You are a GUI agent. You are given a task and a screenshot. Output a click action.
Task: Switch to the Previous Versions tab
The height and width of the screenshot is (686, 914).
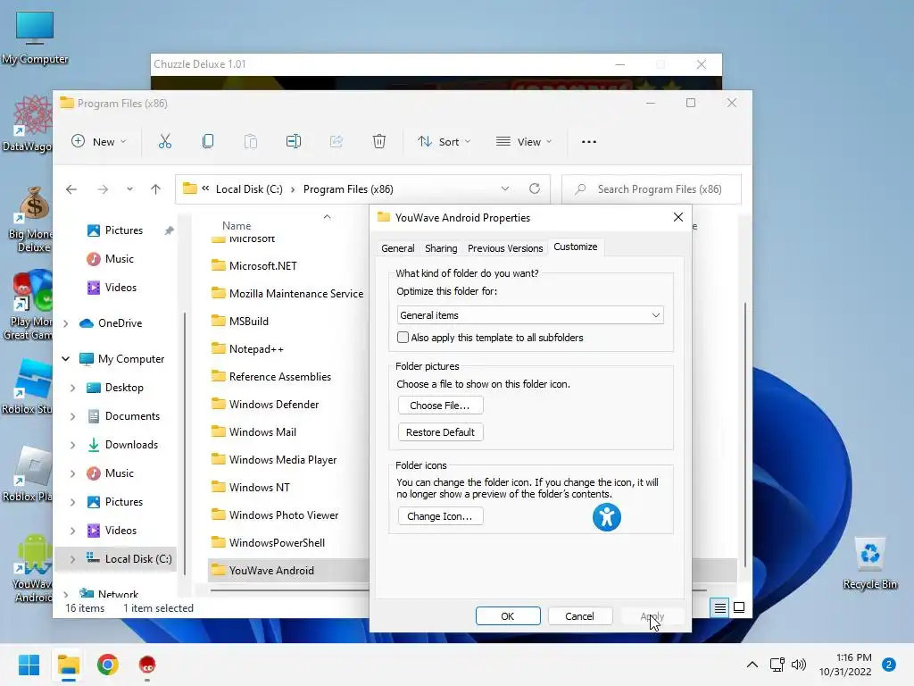(505, 248)
